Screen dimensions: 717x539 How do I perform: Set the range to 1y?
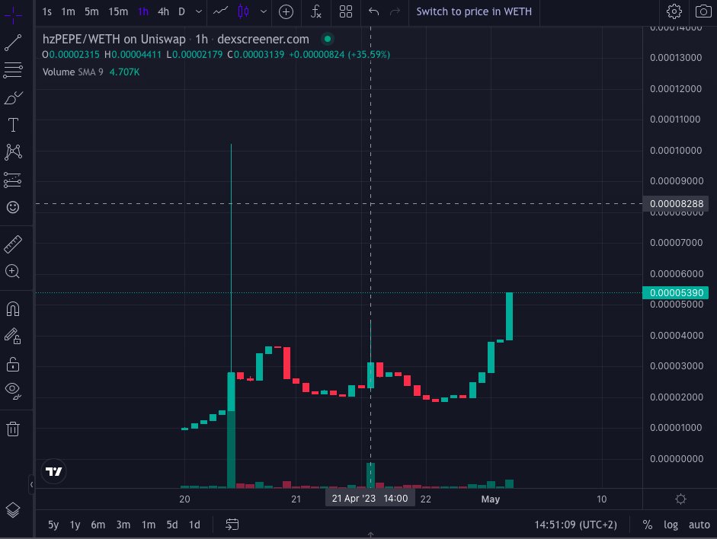coord(75,525)
